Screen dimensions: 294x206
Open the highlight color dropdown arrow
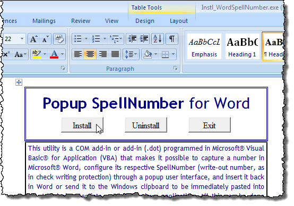tap(45, 54)
